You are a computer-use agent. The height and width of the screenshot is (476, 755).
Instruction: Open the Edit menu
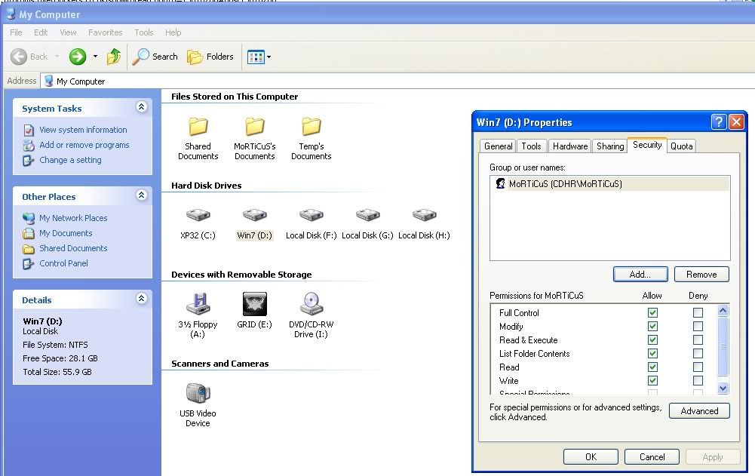[41, 32]
